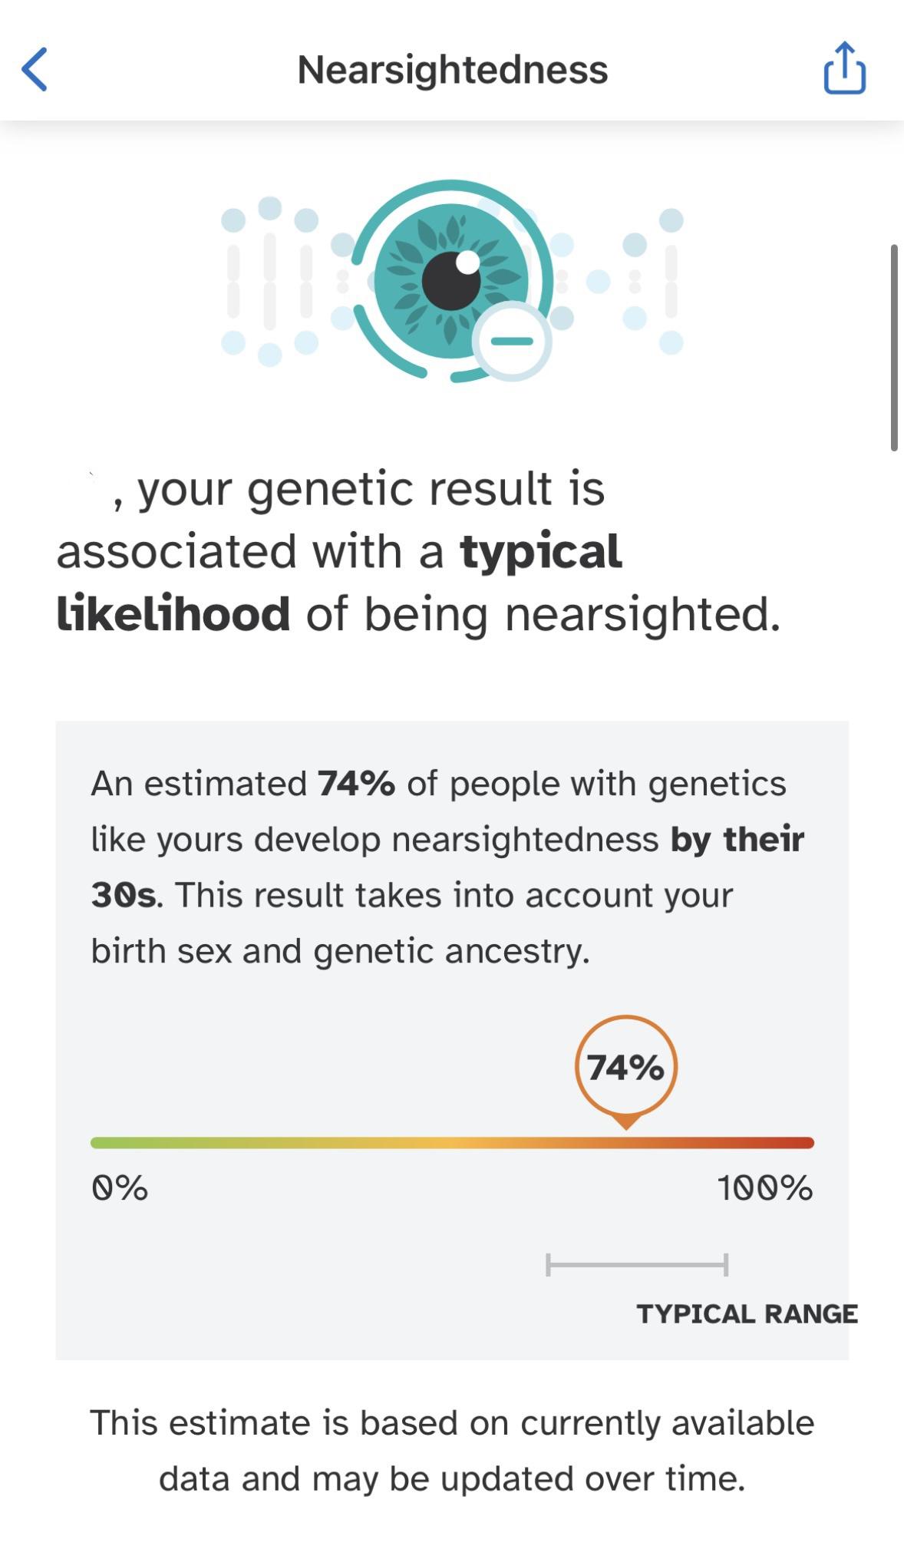
Task: Click the DNA strand graphic left of the eye
Action: click(270, 281)
